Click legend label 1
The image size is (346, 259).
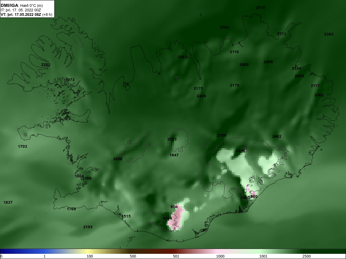click(44, 256)
